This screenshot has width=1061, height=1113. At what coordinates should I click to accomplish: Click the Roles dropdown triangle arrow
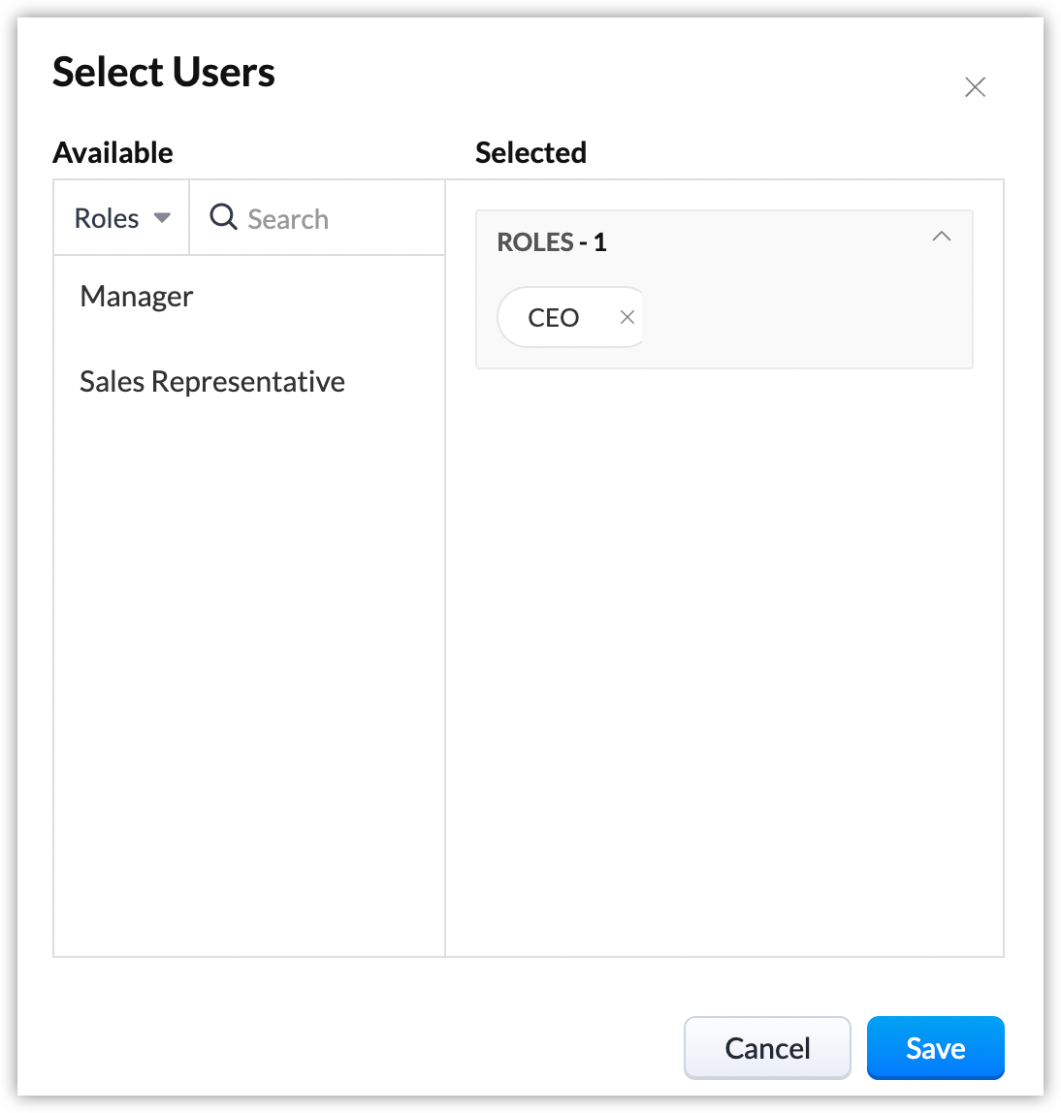(162, 218)
